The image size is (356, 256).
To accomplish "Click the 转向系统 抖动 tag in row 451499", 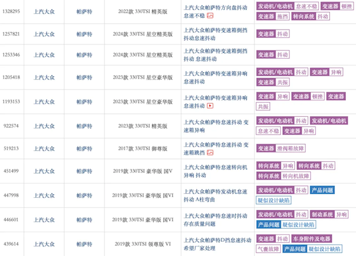I will pyautogui.click(x=316, y=166).
